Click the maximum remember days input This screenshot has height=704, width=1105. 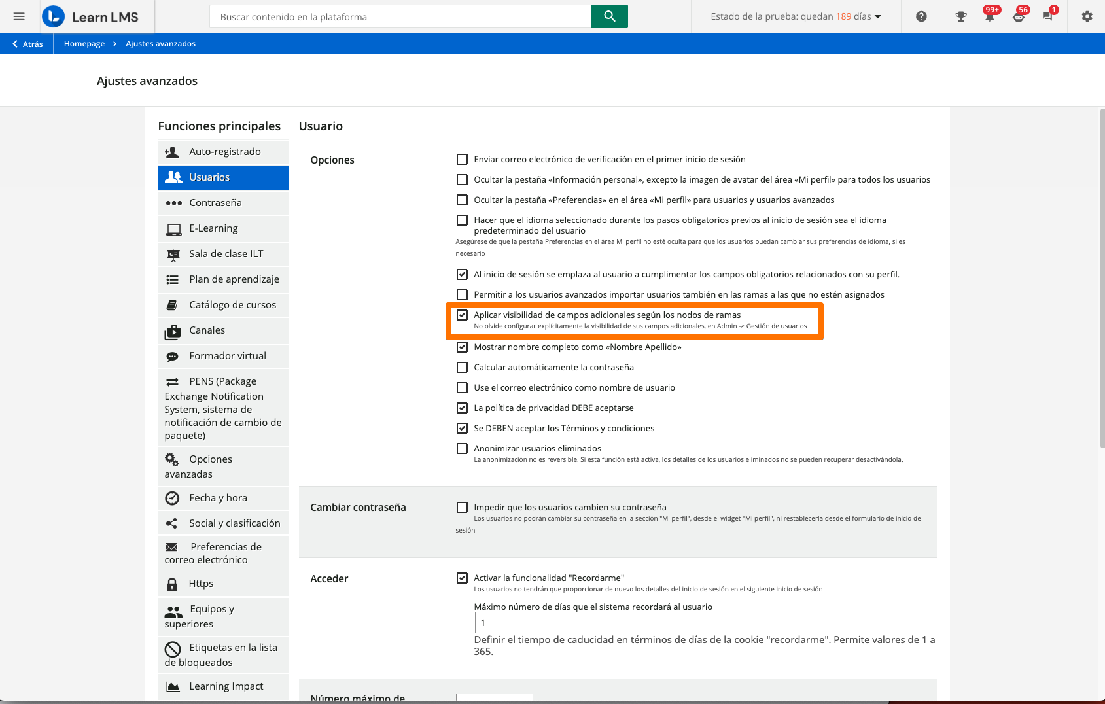pyautogui.click(x=513, y=623)
